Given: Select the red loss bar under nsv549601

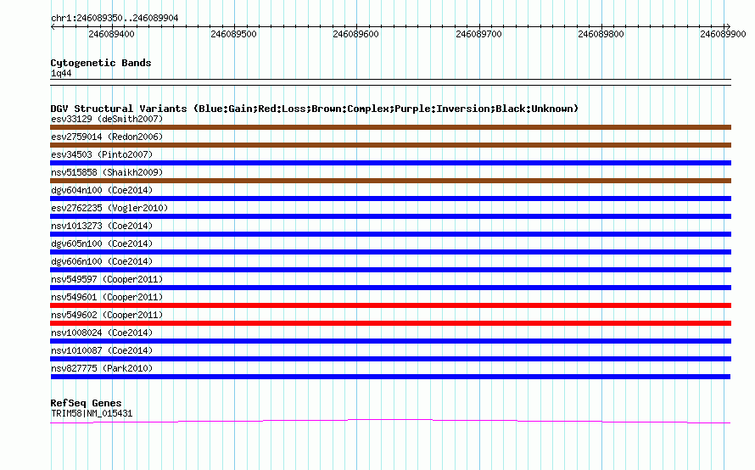Looking at the screenshot, I should (390, 305).
